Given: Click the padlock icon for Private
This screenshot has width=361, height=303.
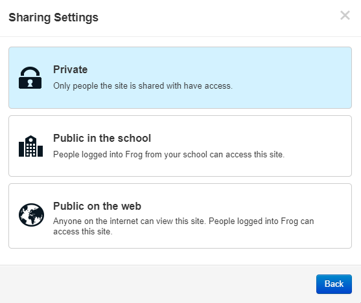Looking at the screenshot, I should pos(30,78).
